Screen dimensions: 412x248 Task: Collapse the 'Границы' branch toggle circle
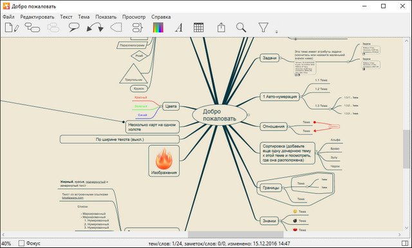coord(283,188)
